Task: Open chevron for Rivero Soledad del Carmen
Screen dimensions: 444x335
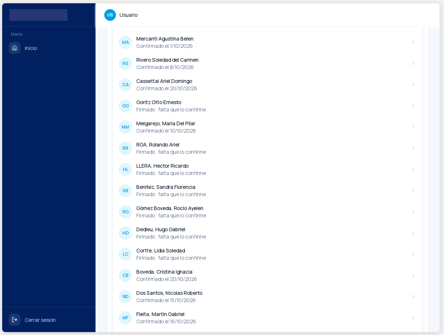Action: (413, 64)
